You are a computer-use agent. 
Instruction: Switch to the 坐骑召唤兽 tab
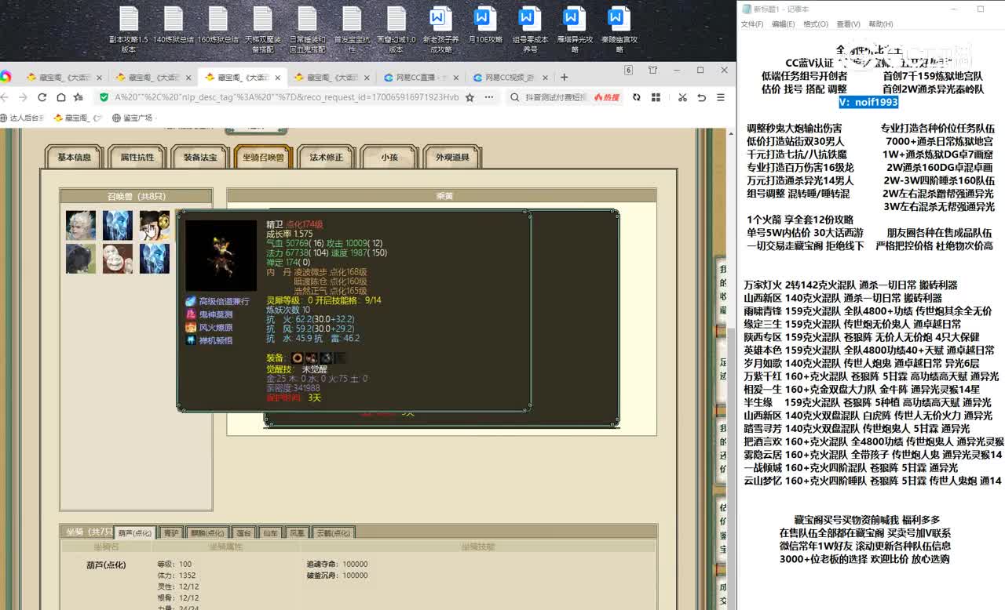[263, 157]
